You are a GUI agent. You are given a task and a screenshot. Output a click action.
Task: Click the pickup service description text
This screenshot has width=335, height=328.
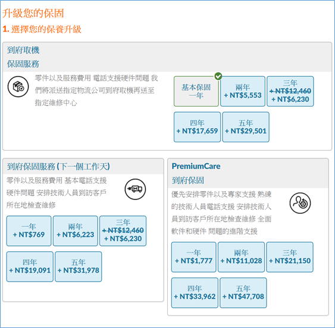pos(96,90)
